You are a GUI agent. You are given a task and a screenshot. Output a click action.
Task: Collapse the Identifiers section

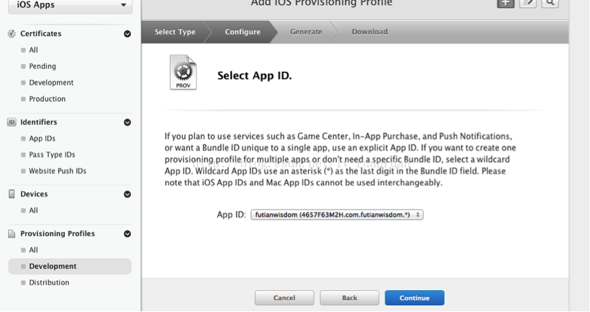pos(128,122)
